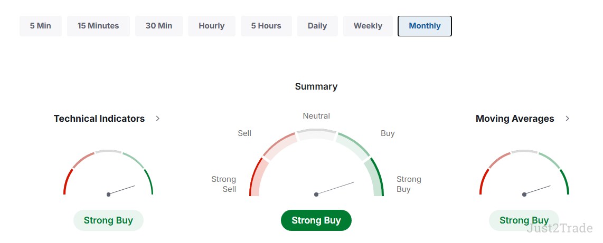Click the Strong Sell label on Summary gauge
The height and width of the screenshot is (243, 603).
(224, 184)
